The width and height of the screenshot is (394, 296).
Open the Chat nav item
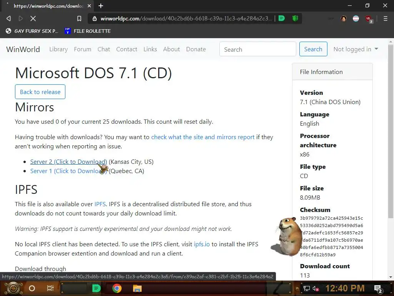pos(104,49)
